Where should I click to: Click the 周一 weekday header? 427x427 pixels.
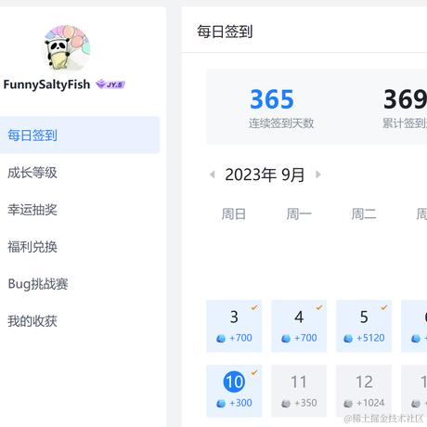tap(299, 214)
